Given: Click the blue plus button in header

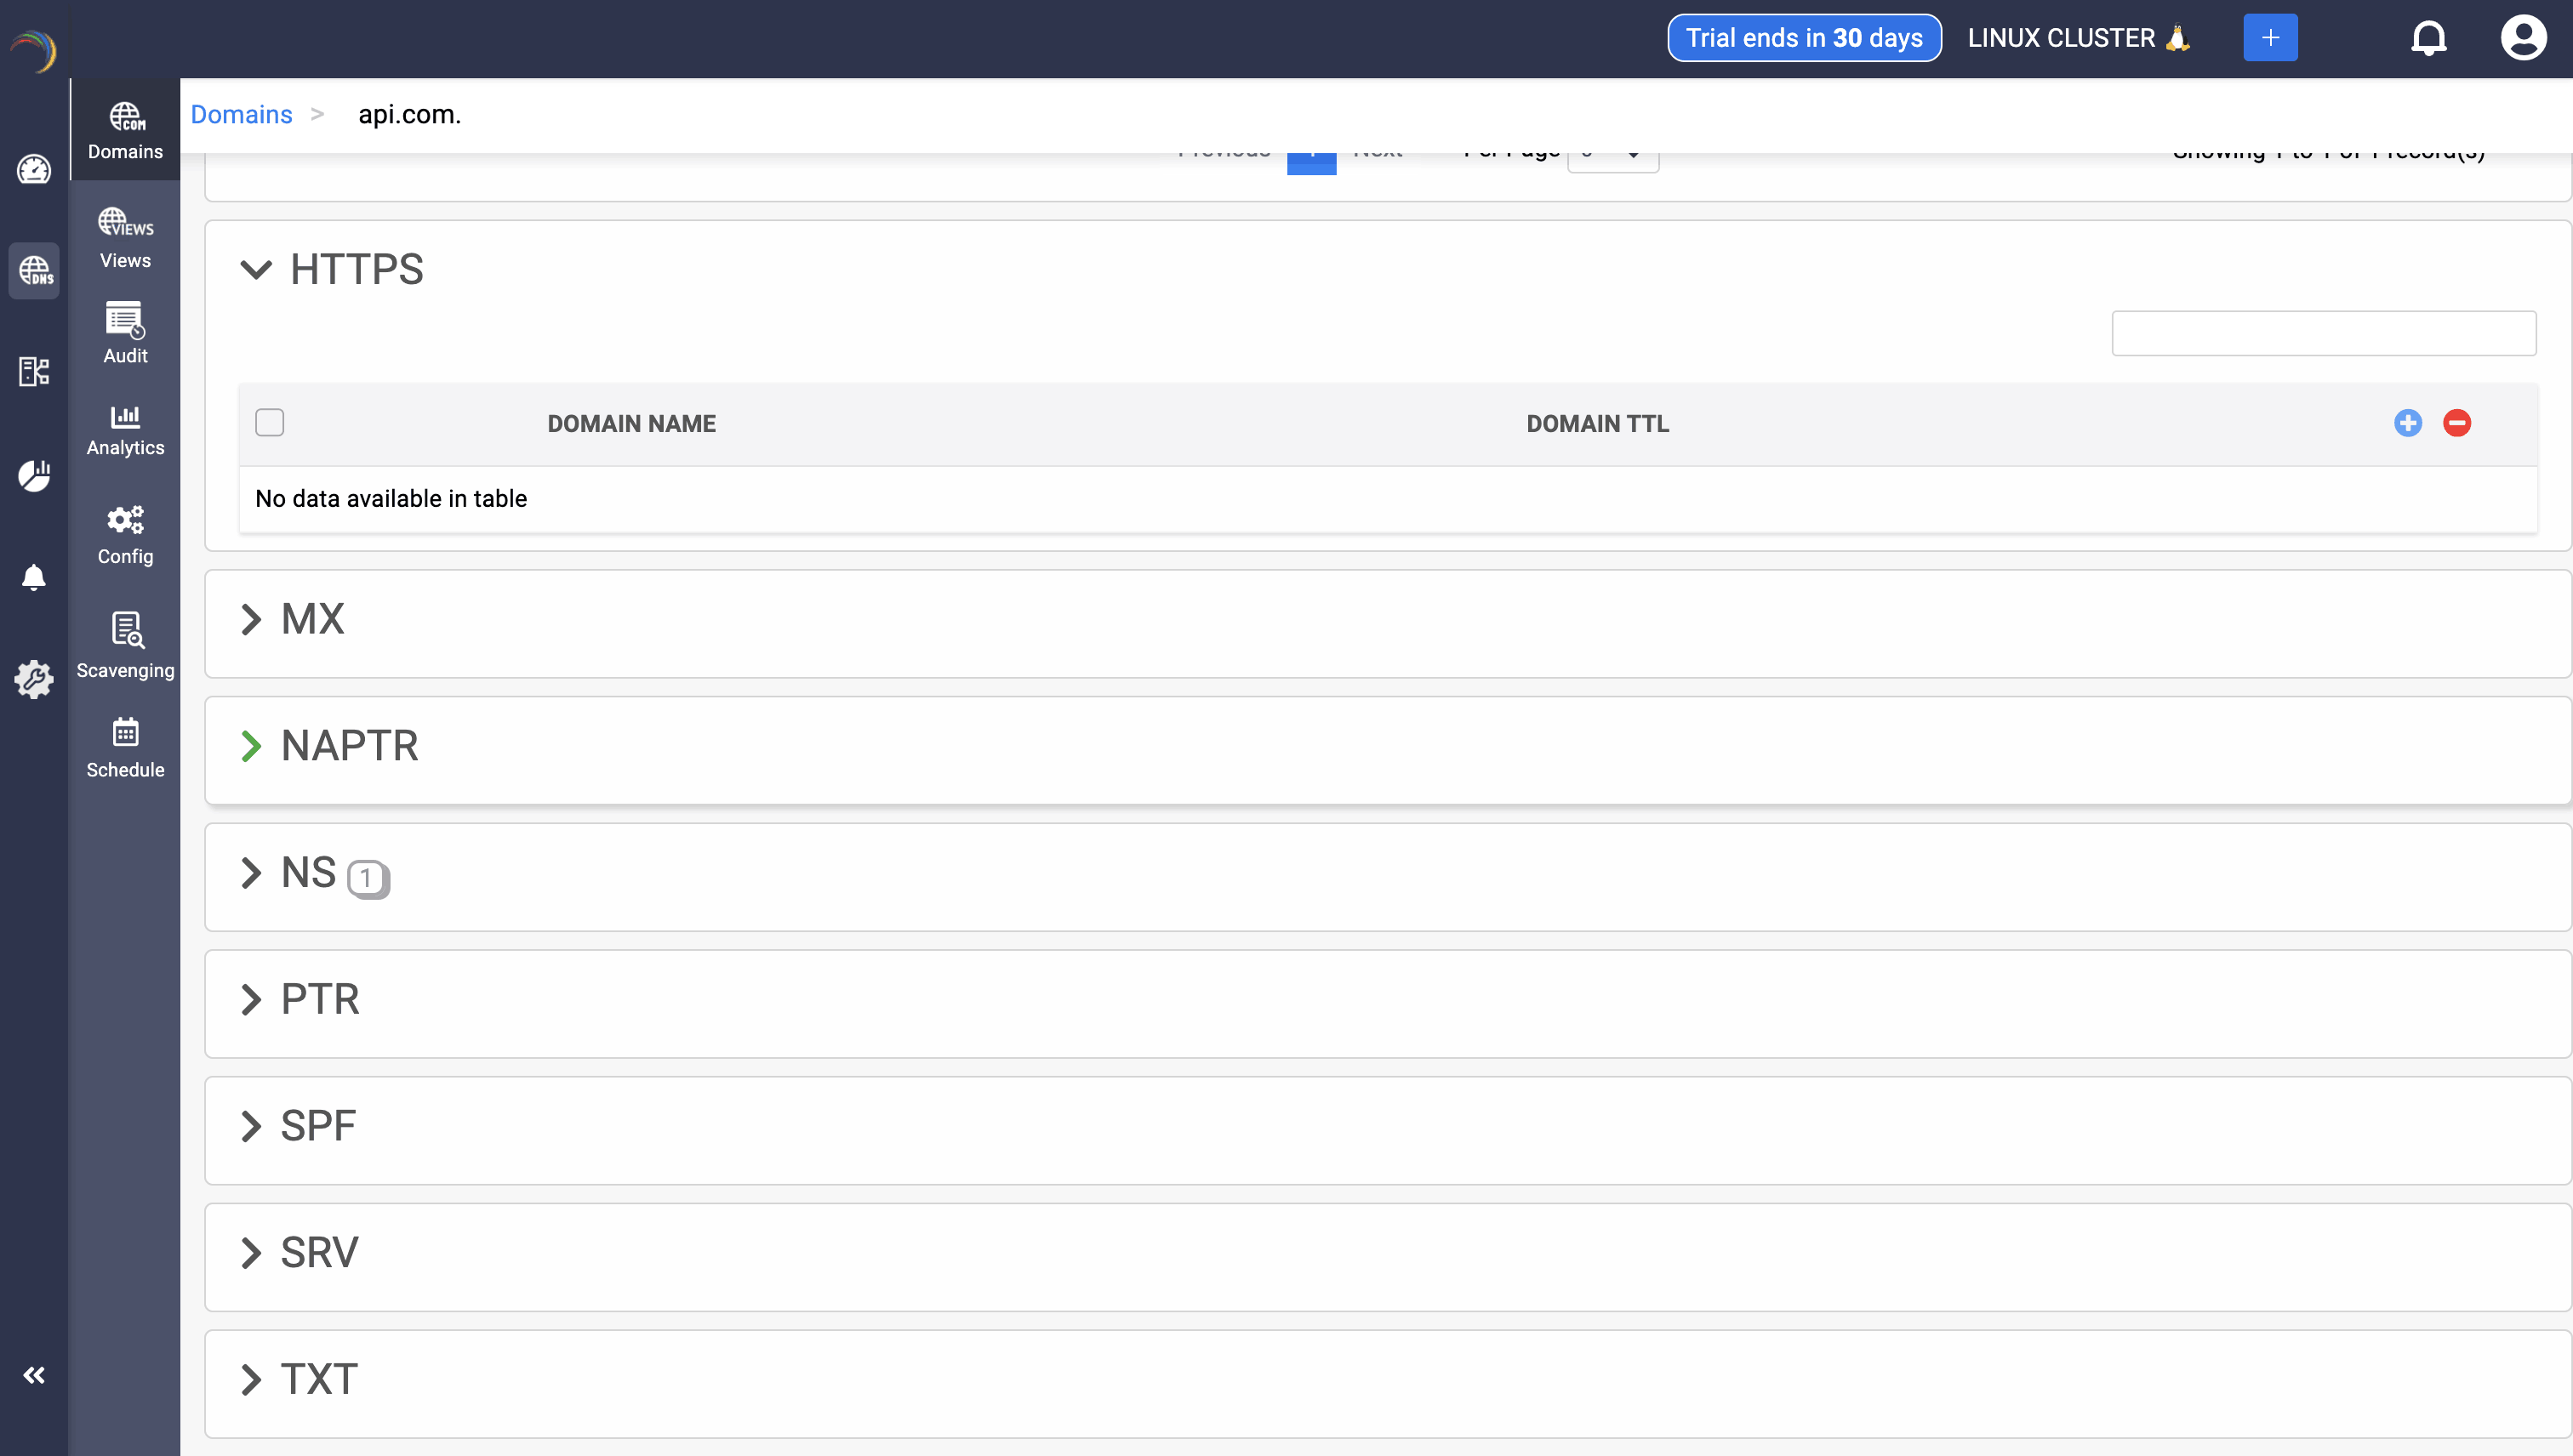Looking at the screenshot, I should point(2270,38).
